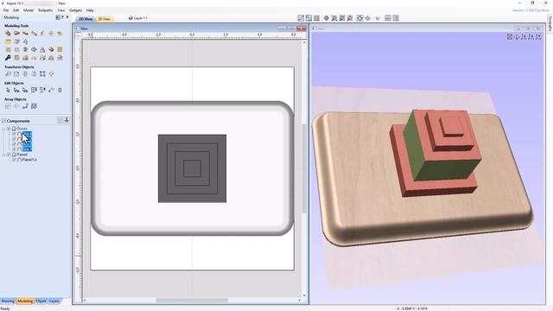Select the key-shaped icon in Modeling Tools
The image size is (553, 311).
(8, 58)
